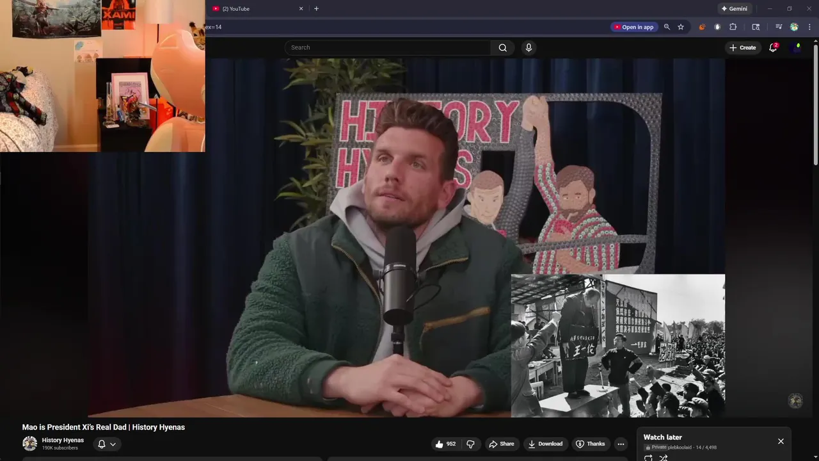Toggle shuffle playlist in Watch later
The image size is (819, 461).
pos(664,457)
